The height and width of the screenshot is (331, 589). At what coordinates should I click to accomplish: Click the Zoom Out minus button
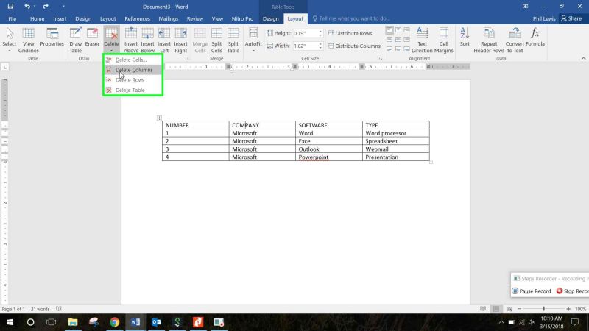point(520,309)
